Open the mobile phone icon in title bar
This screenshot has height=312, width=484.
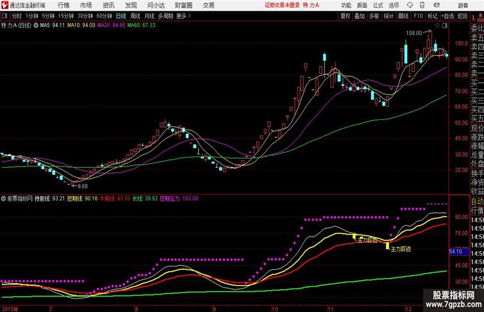click(422, 5)
